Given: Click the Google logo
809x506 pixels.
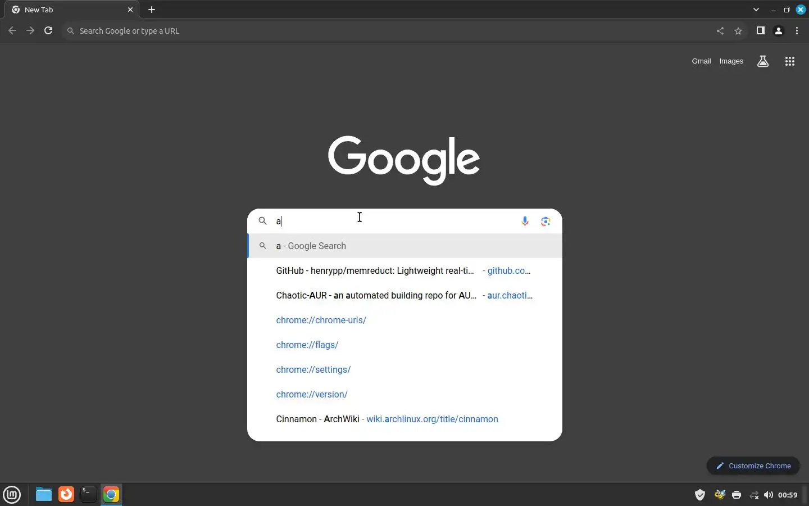Looking at the screenshot, I should pyautogui.click(x=404, y=160).
